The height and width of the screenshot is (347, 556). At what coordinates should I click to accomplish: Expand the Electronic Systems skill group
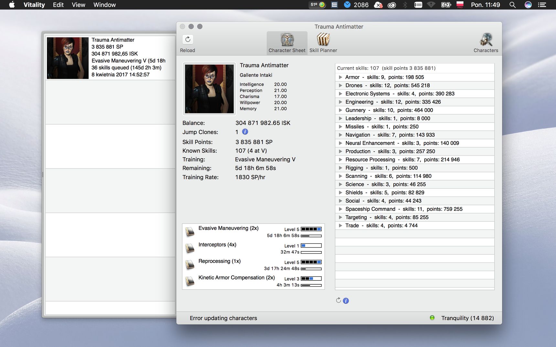[340, 94]
